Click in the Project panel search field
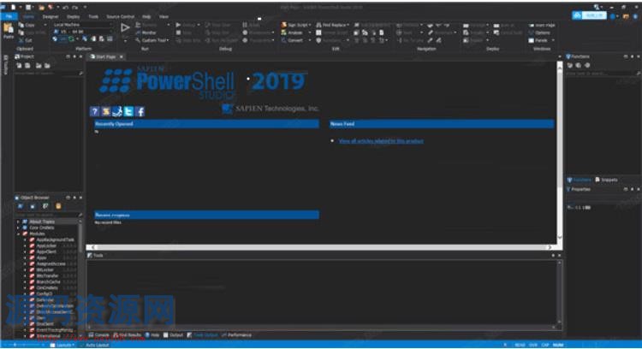This screenshot has width=642, height=349. click(48, 73)
